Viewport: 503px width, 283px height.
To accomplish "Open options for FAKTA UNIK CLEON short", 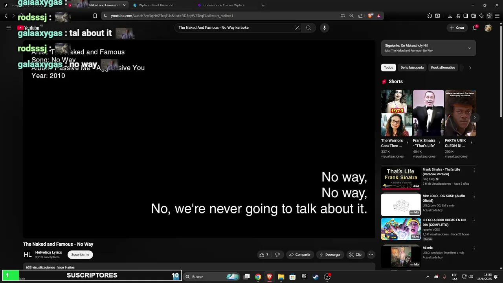I will coord(472,143).
